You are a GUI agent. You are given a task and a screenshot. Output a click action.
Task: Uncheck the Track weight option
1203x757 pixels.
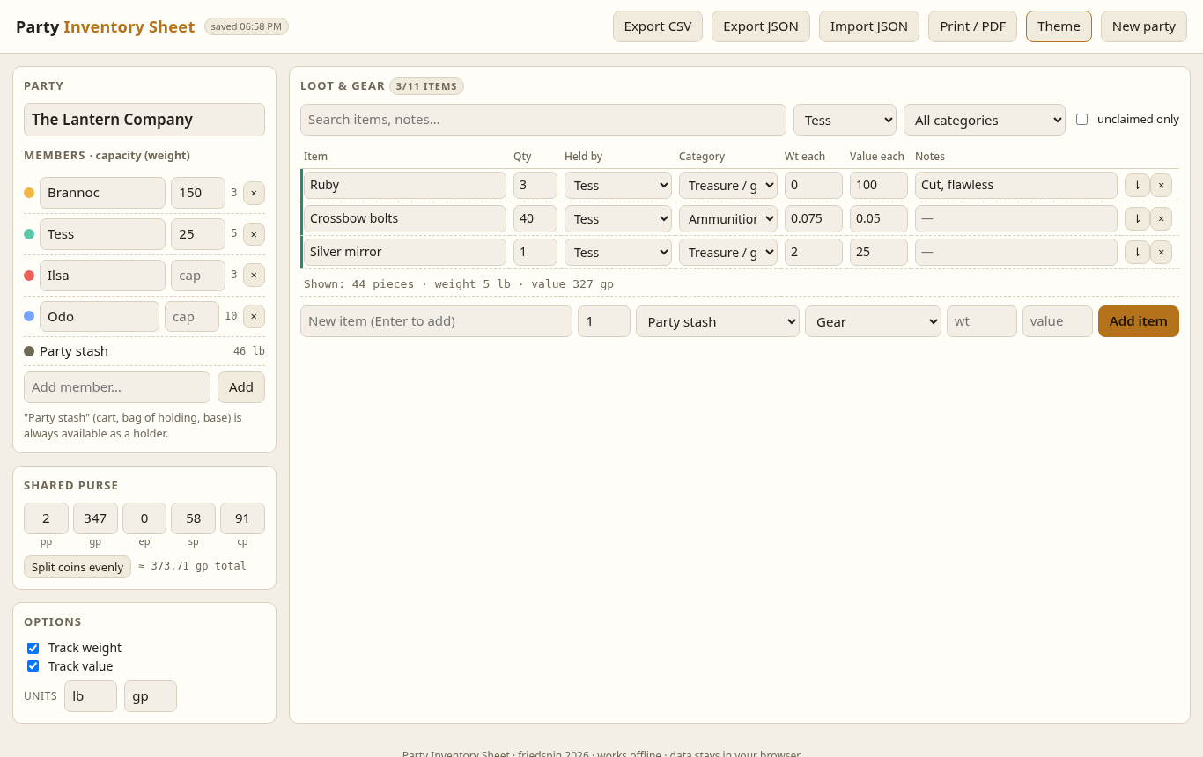tap(33, 648)
